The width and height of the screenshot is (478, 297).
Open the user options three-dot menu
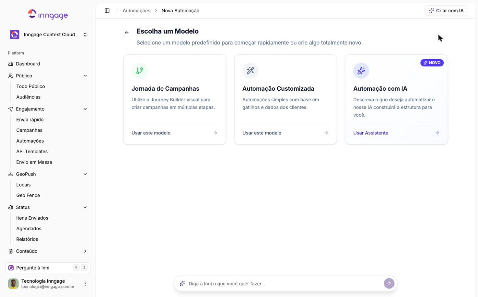click(x=85, y=284)
